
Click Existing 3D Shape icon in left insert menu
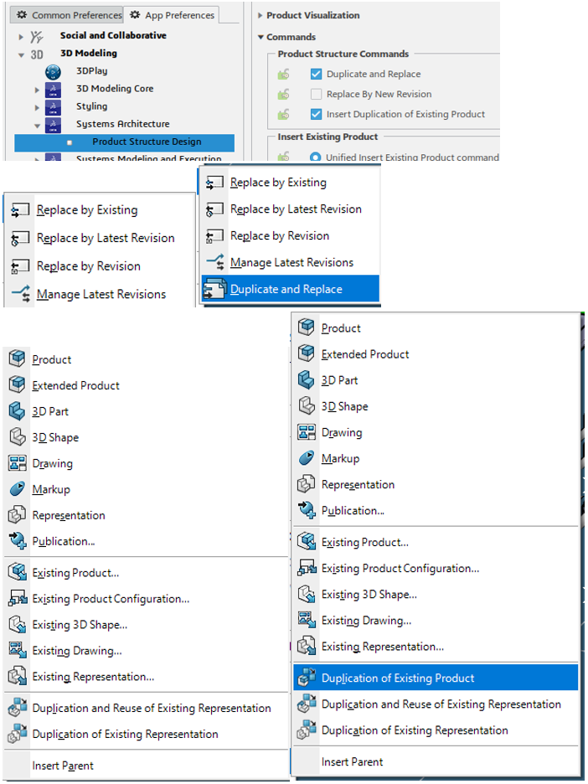click(x=18, y=624)
